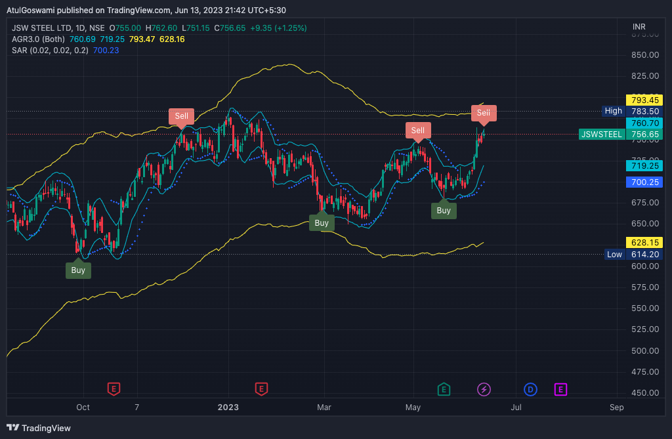
Task: Click the blue 700.25 SAR price tag
Action: (x=644, y=182)
